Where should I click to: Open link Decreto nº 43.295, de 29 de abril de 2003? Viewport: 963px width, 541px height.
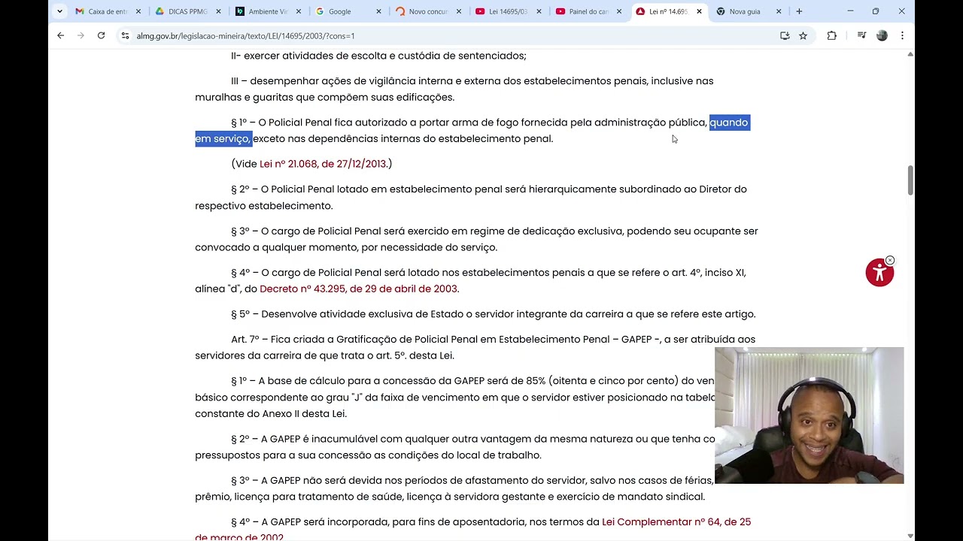click(x=358, y=289)
